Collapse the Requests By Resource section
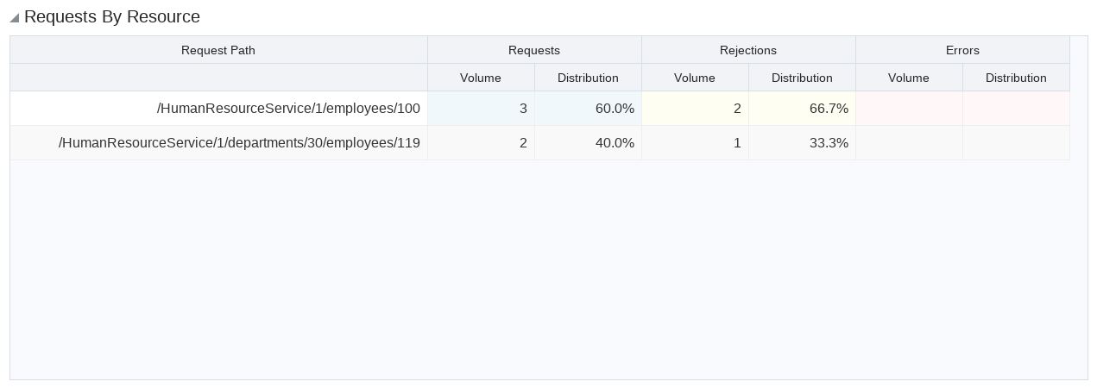 coord(15,18)
